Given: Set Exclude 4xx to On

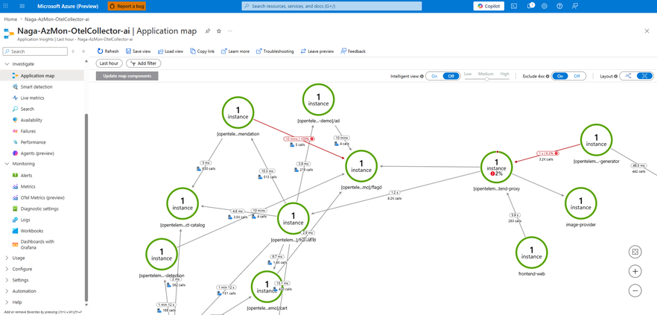Looking at the screenshot, I should (560, 76).
